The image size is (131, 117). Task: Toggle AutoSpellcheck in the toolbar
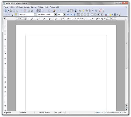pos(39,11)
